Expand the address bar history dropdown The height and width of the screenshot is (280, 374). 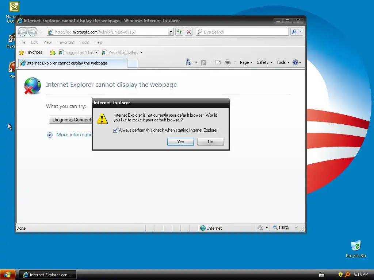(171, 32)
